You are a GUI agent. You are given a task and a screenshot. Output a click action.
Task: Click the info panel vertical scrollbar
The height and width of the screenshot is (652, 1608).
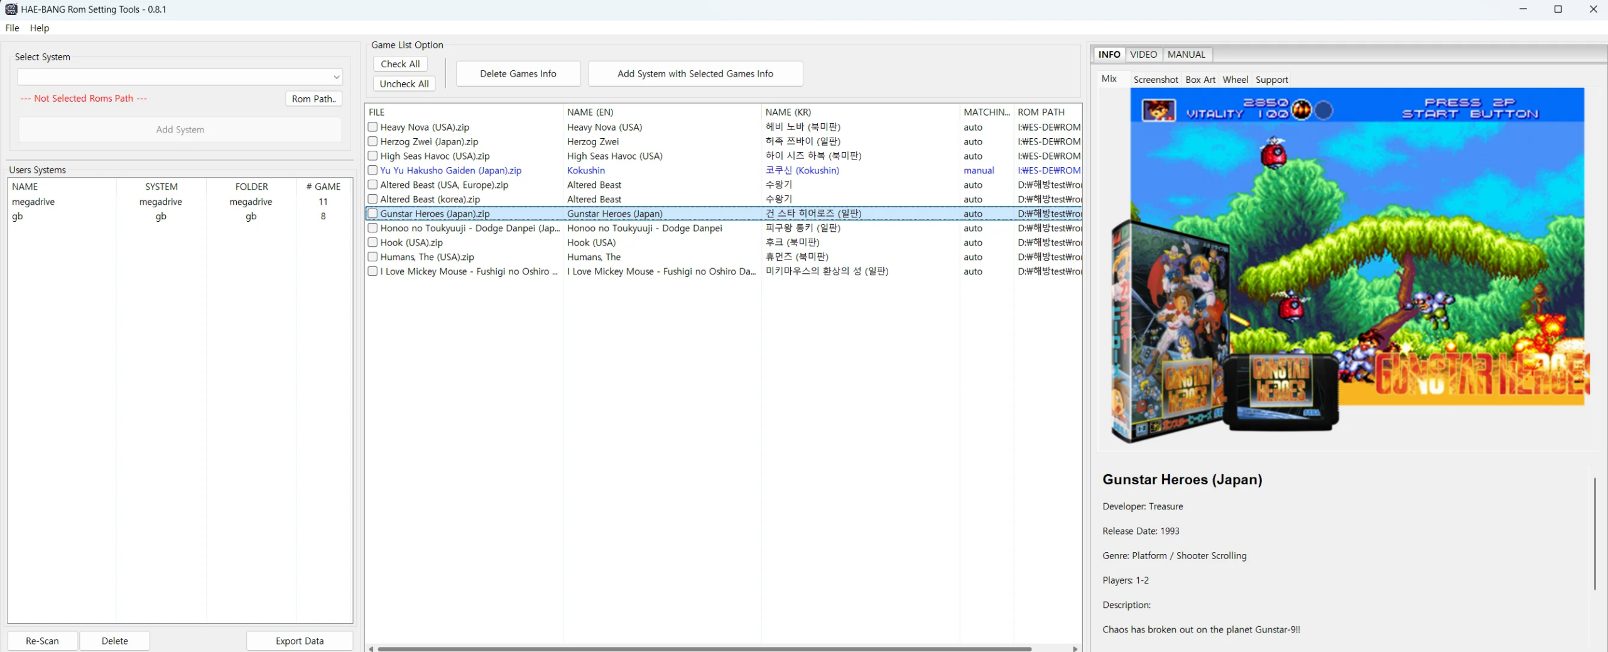(1594, 533)
